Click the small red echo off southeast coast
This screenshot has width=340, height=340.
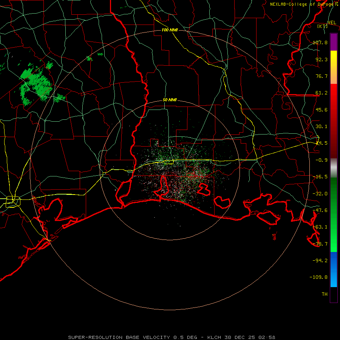click(275, 236)
